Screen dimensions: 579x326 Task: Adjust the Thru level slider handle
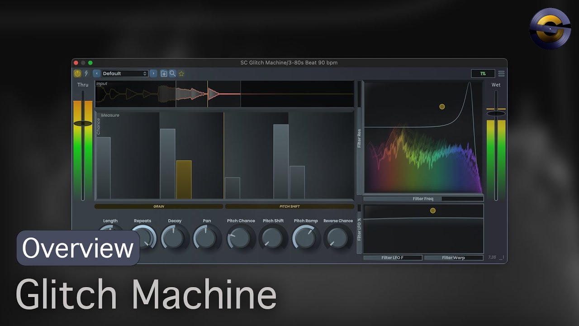point(83,123)
